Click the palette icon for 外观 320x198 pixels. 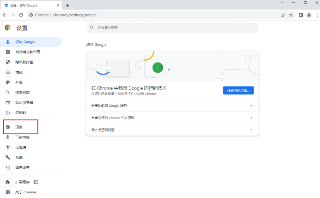[x=8, y=82]
